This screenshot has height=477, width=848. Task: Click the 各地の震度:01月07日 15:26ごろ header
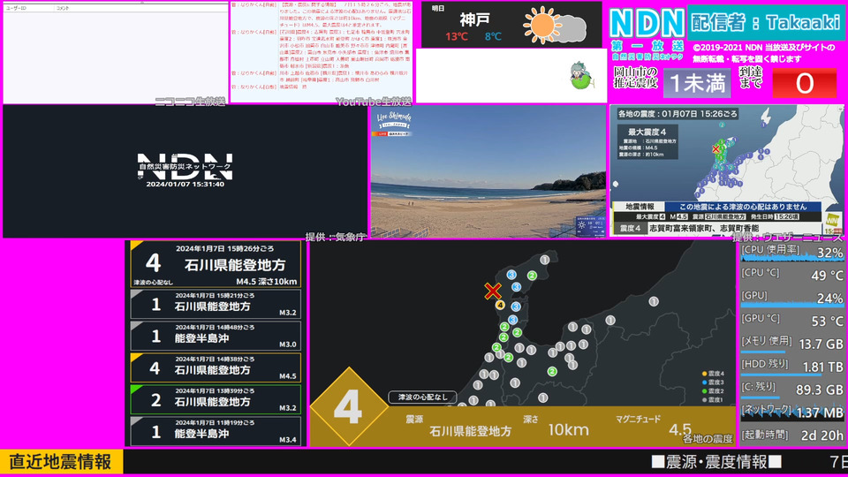coord(678,114)
